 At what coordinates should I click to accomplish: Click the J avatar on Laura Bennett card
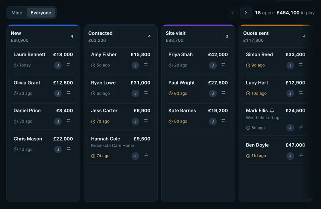coord(58,65)
